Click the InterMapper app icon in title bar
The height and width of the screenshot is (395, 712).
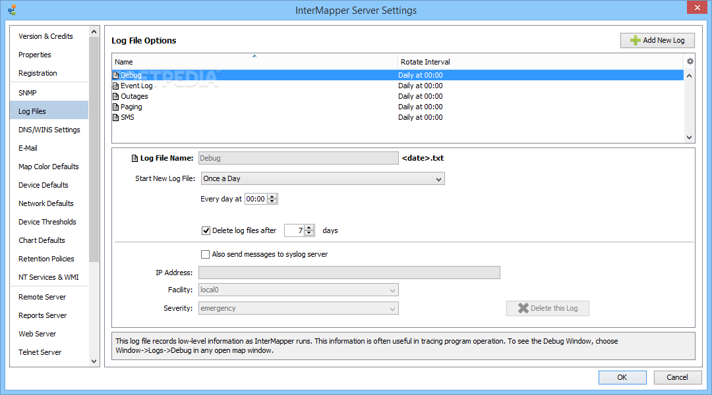pos(13,9)
